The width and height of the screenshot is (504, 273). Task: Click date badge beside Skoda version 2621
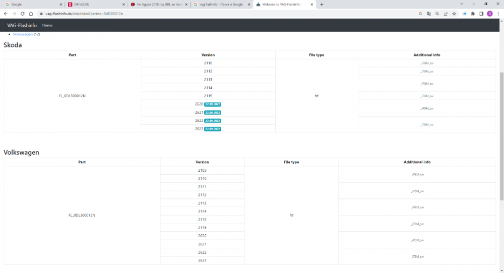[x=213, y=112]
